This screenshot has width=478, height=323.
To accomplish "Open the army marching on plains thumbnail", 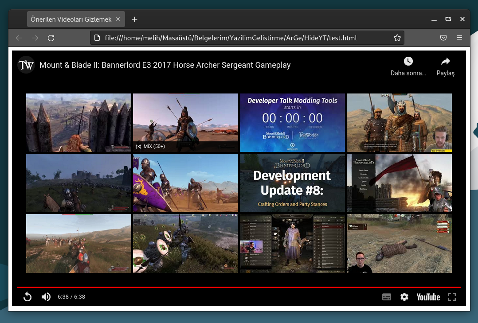I will click(x=78, y=243).
